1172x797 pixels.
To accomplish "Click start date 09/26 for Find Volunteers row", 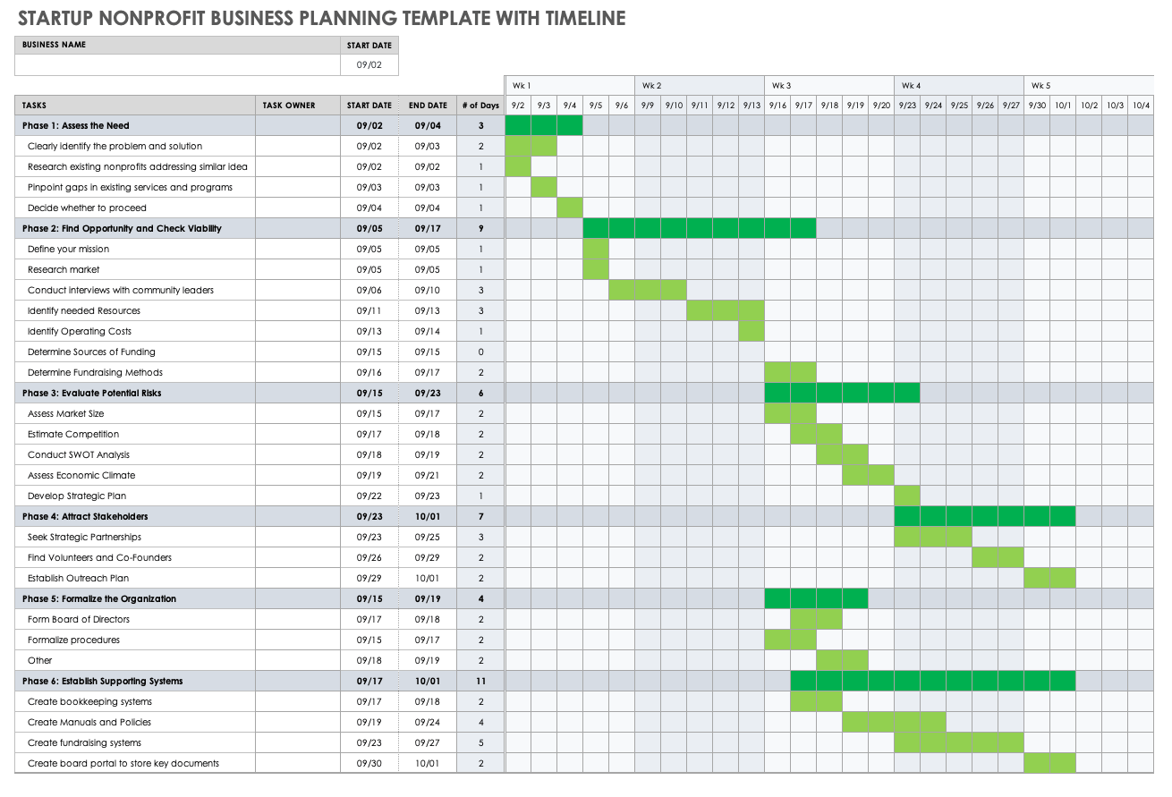I will click(369, 558).
